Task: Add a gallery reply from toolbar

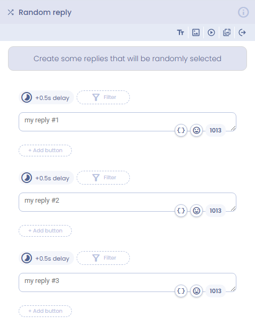Action: (227, 32)
